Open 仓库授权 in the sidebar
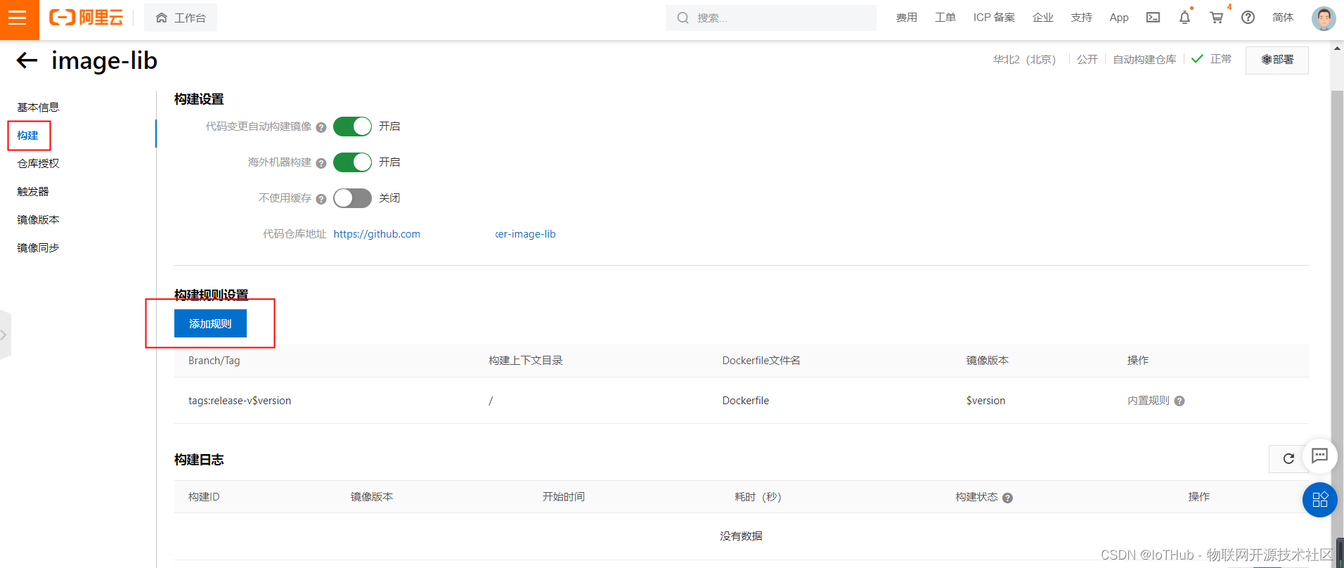 click(x=38, y=163)
